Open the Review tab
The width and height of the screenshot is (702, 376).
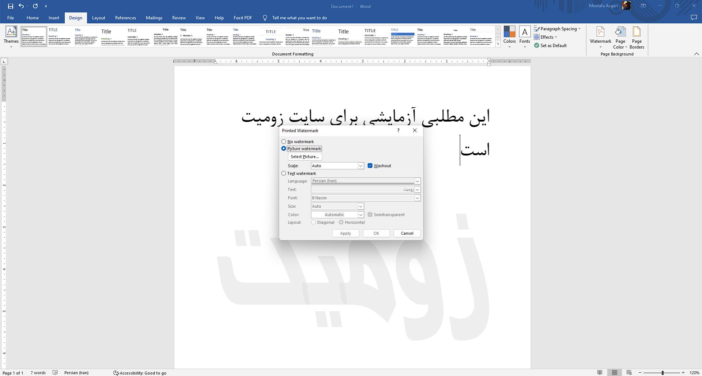[x=179, y=18]
